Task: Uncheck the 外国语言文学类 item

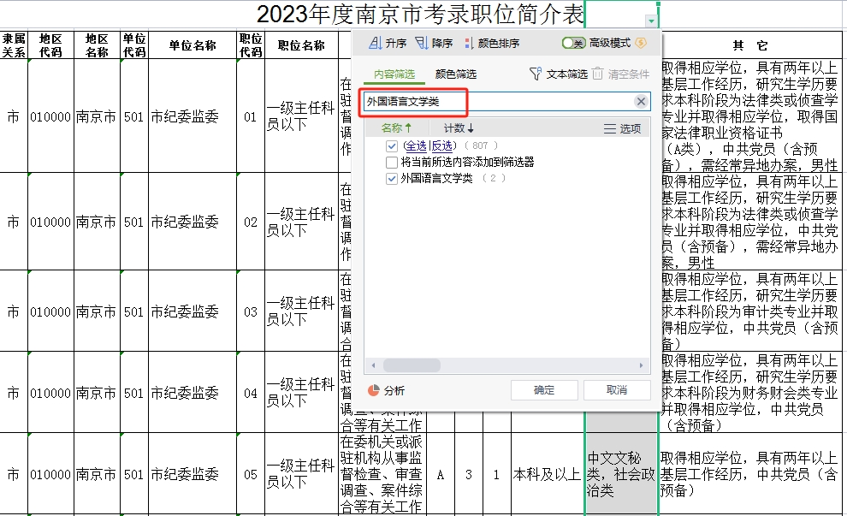Action: (x=392, y=179)
